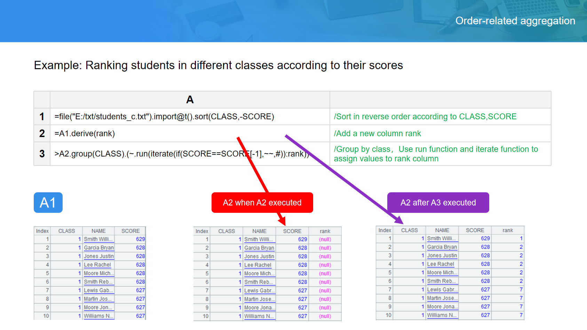This screenshot has height=330, width=587.
Task: Select row header 1 in the code grid
Action: point(42,116)
